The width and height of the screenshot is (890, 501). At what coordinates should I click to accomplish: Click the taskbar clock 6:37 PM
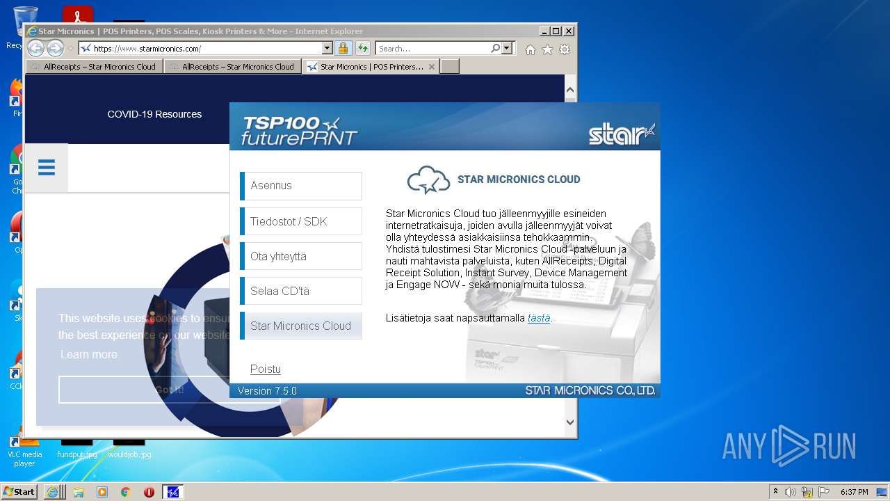tap(854, 492)
